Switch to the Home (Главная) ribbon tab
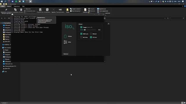186x104 pixels. click(x=9, y=6)
